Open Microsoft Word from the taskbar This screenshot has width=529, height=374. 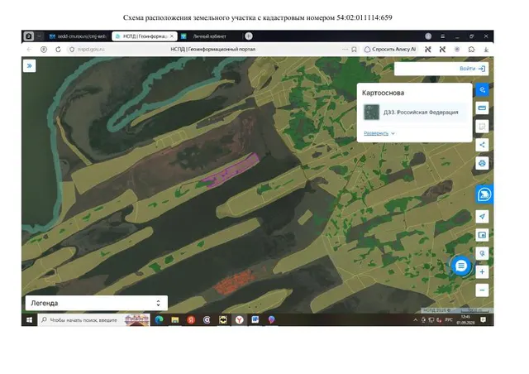click(255, 319)
